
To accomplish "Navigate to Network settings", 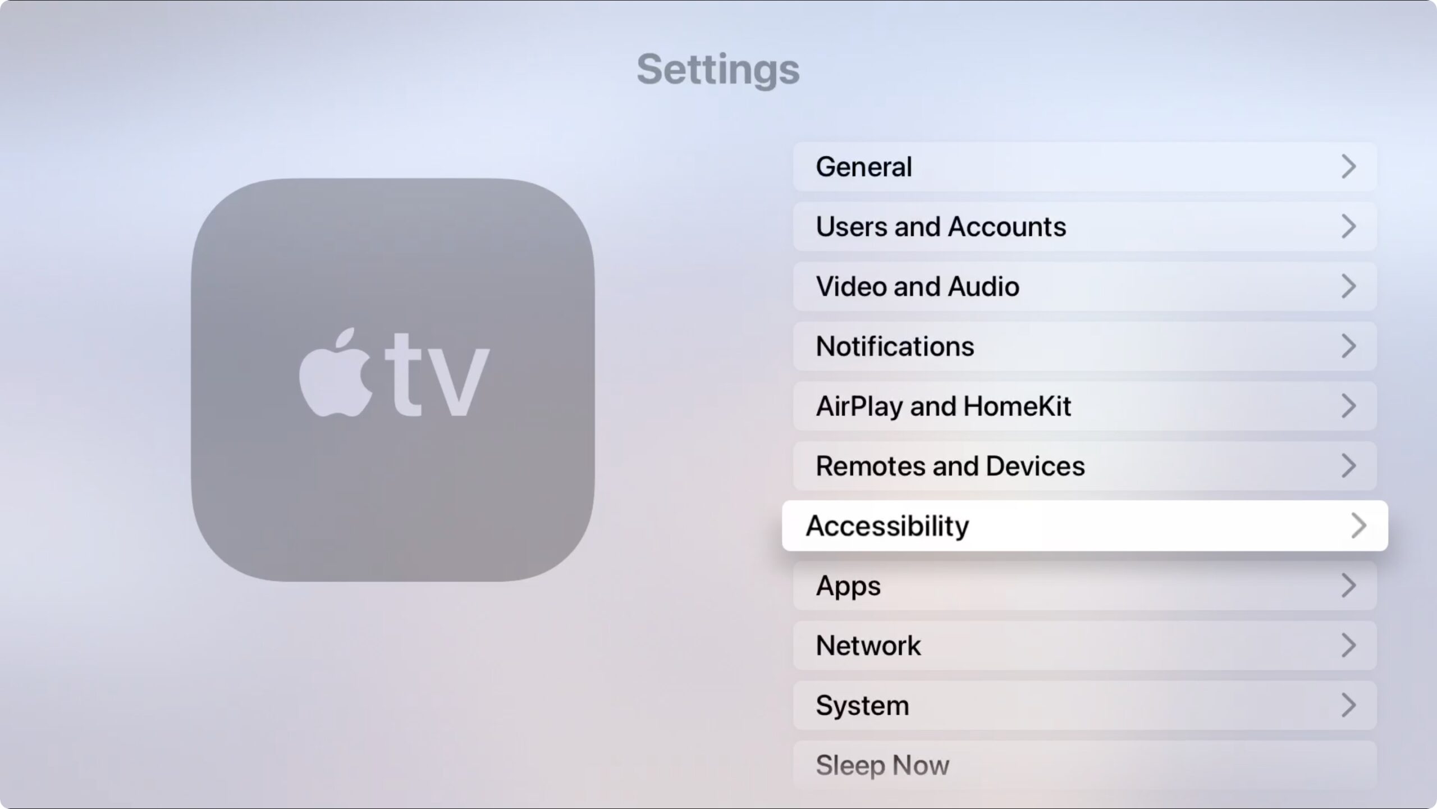I will tap(1084, 645).
